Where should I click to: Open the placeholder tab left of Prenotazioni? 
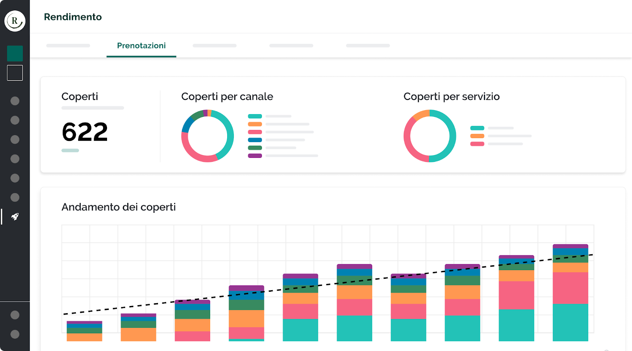click(68, 46)
